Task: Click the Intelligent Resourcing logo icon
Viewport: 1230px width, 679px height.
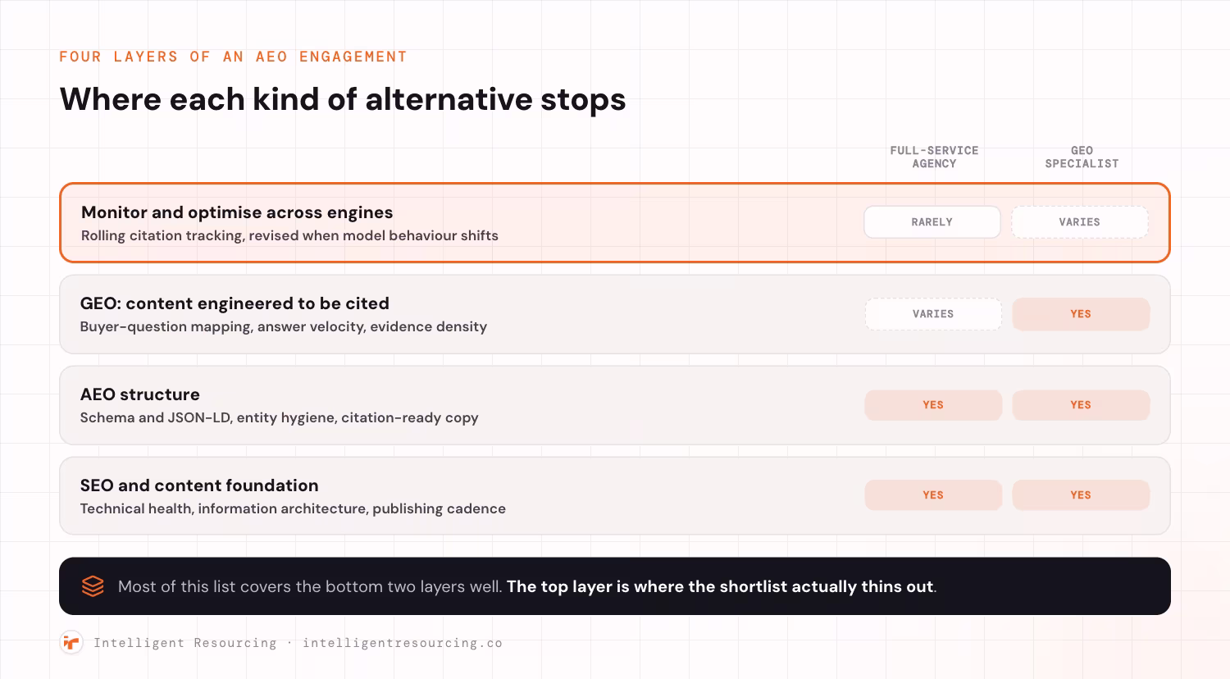Action: (x=72, y=643)
